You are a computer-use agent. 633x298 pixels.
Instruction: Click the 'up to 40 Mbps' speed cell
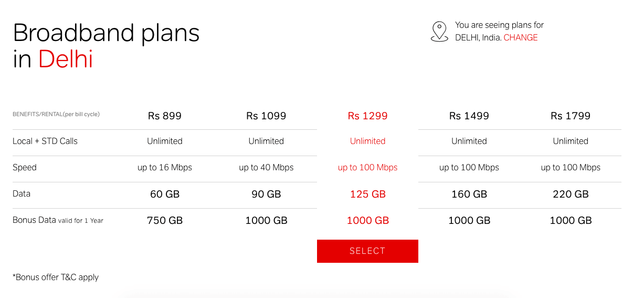point(266,168)
